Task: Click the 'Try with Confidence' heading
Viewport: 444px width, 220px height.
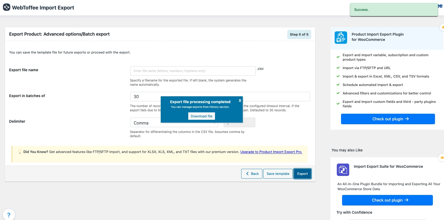Action: coord(354,212)
